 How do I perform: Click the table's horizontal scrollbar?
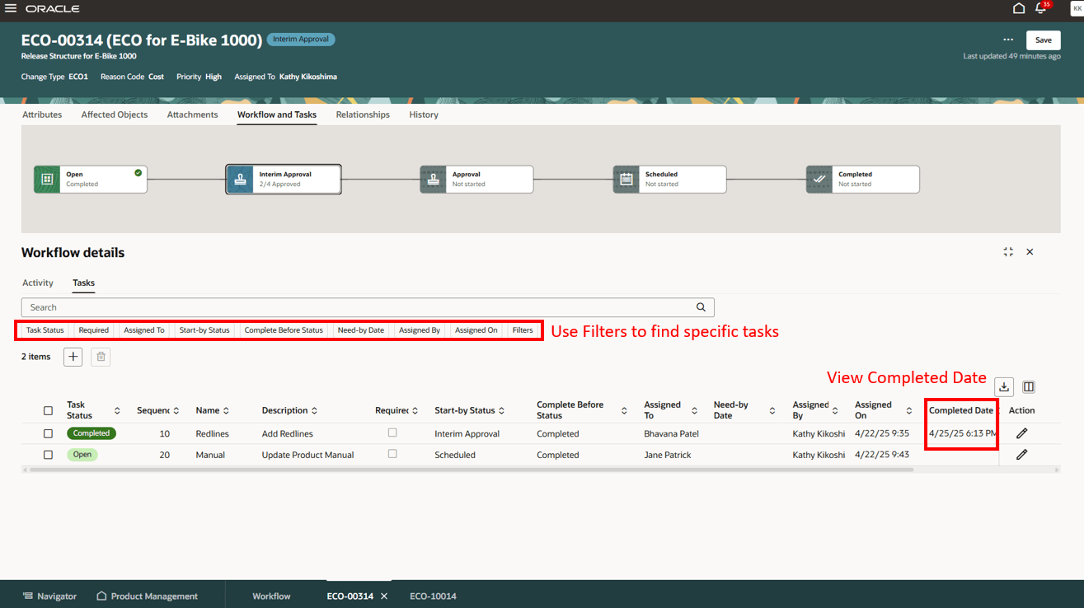472,470
